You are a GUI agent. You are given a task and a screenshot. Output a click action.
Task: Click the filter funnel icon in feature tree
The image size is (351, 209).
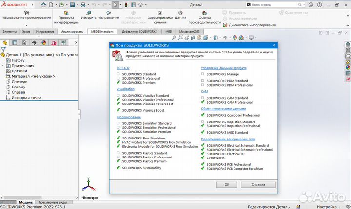pyautogui.click(x=3, y=49)
